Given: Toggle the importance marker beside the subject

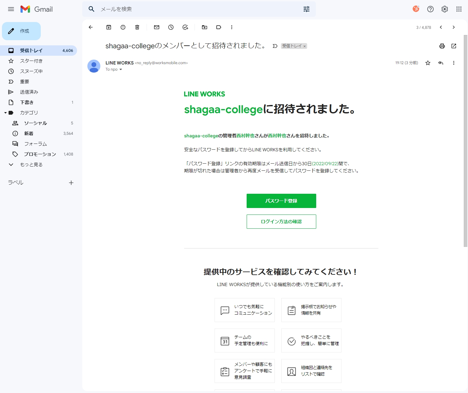Looking at the screenshot, I should [275, 46].
